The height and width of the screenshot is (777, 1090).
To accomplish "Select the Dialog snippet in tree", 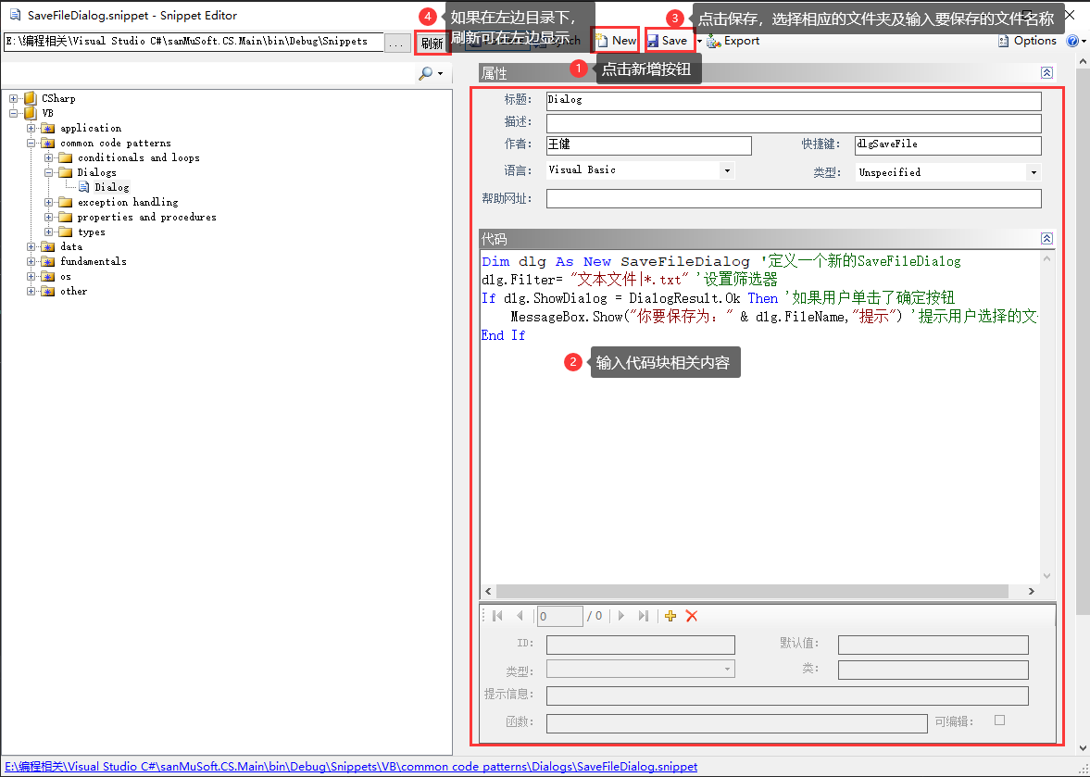I will coord(112,187).
